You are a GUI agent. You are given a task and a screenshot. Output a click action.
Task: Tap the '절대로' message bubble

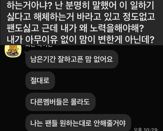pos(40,81)
